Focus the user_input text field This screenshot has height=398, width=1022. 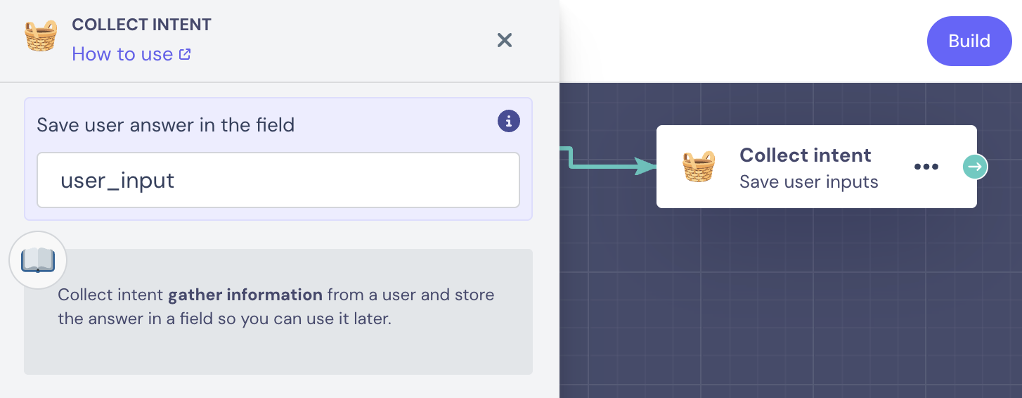[278, 181]
